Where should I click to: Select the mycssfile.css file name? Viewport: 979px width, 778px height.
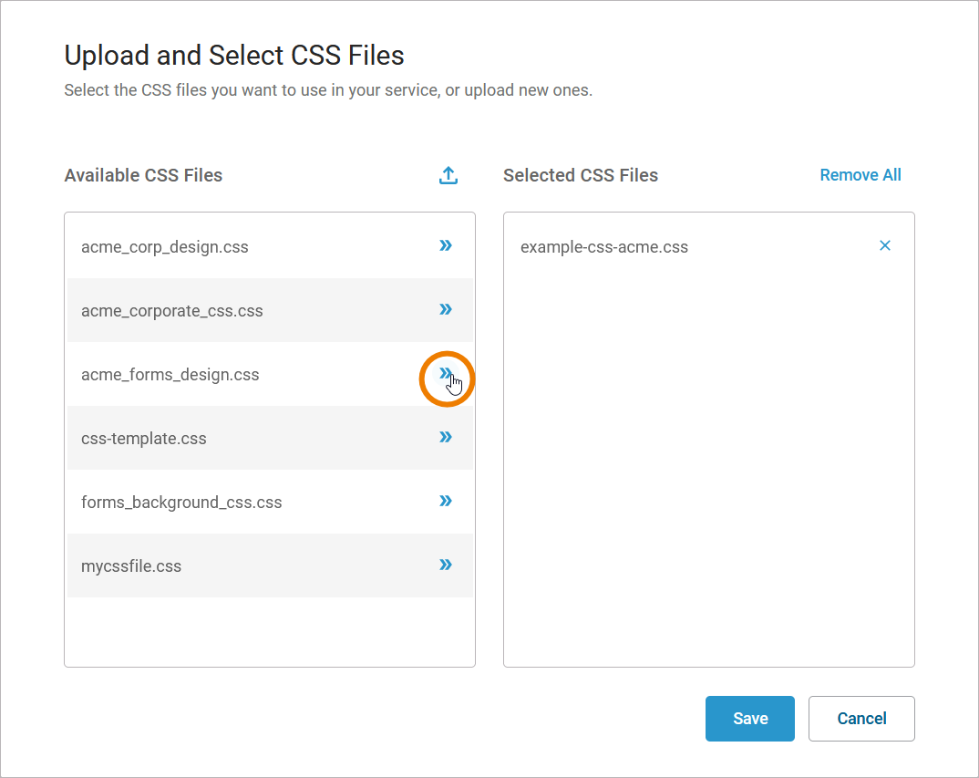click(131, 566)
